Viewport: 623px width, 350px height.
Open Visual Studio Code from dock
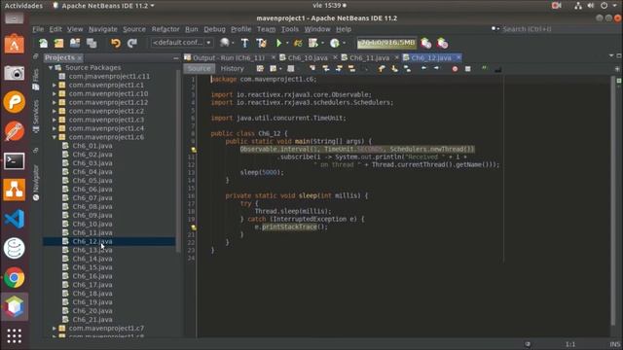click(15, 219)
